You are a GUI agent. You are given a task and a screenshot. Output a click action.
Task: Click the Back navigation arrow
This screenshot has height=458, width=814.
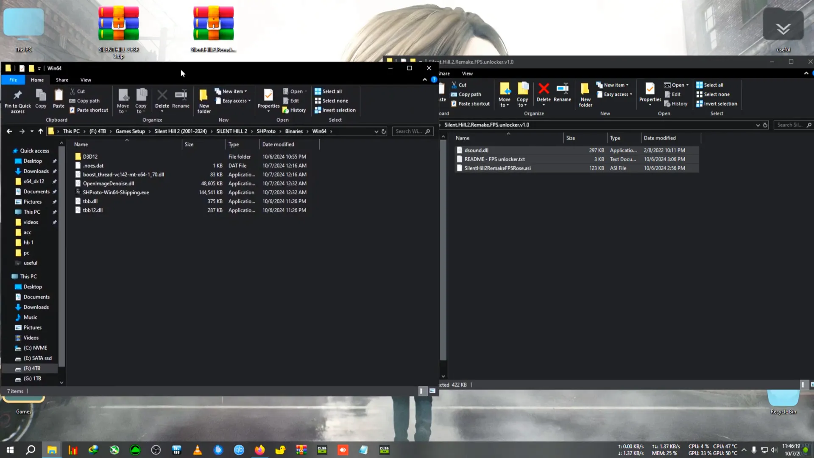coord(9,131)
